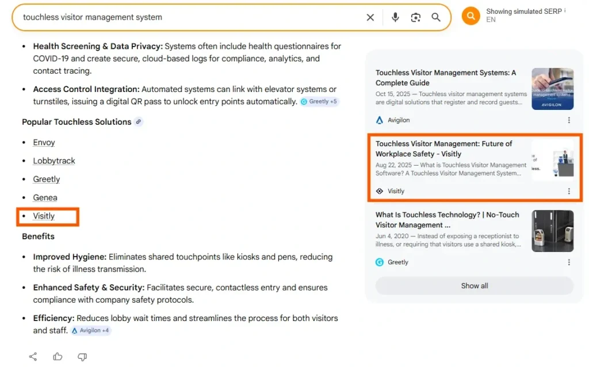Clear the search box with X icon

(370, 17)
